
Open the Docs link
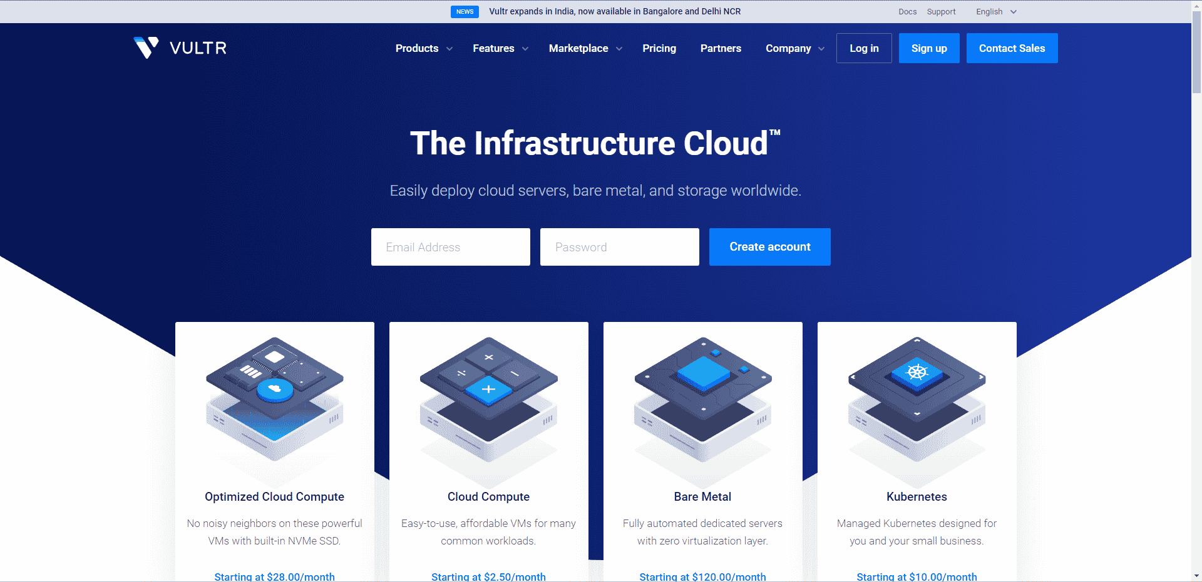coord(907,12)
